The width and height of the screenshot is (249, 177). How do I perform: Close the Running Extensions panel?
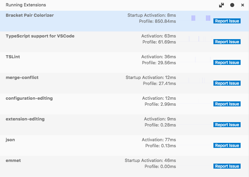[x=243, y=5]
